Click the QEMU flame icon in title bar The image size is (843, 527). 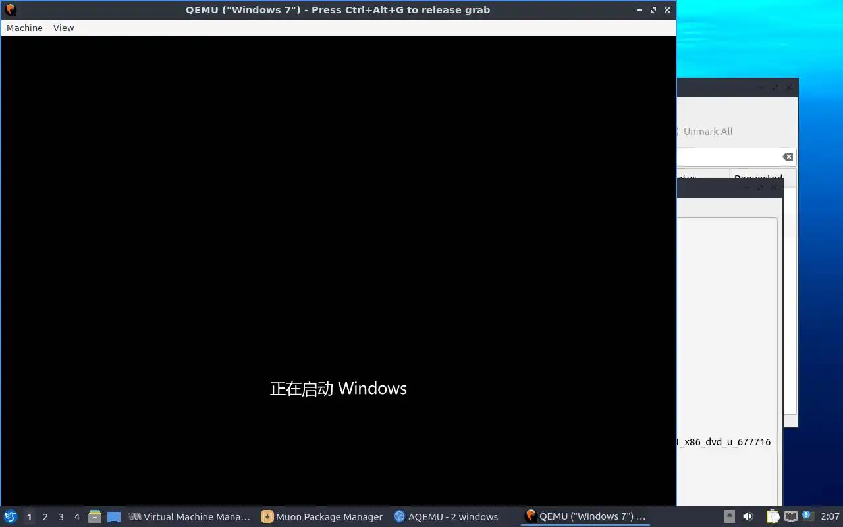tap(11, 10)
